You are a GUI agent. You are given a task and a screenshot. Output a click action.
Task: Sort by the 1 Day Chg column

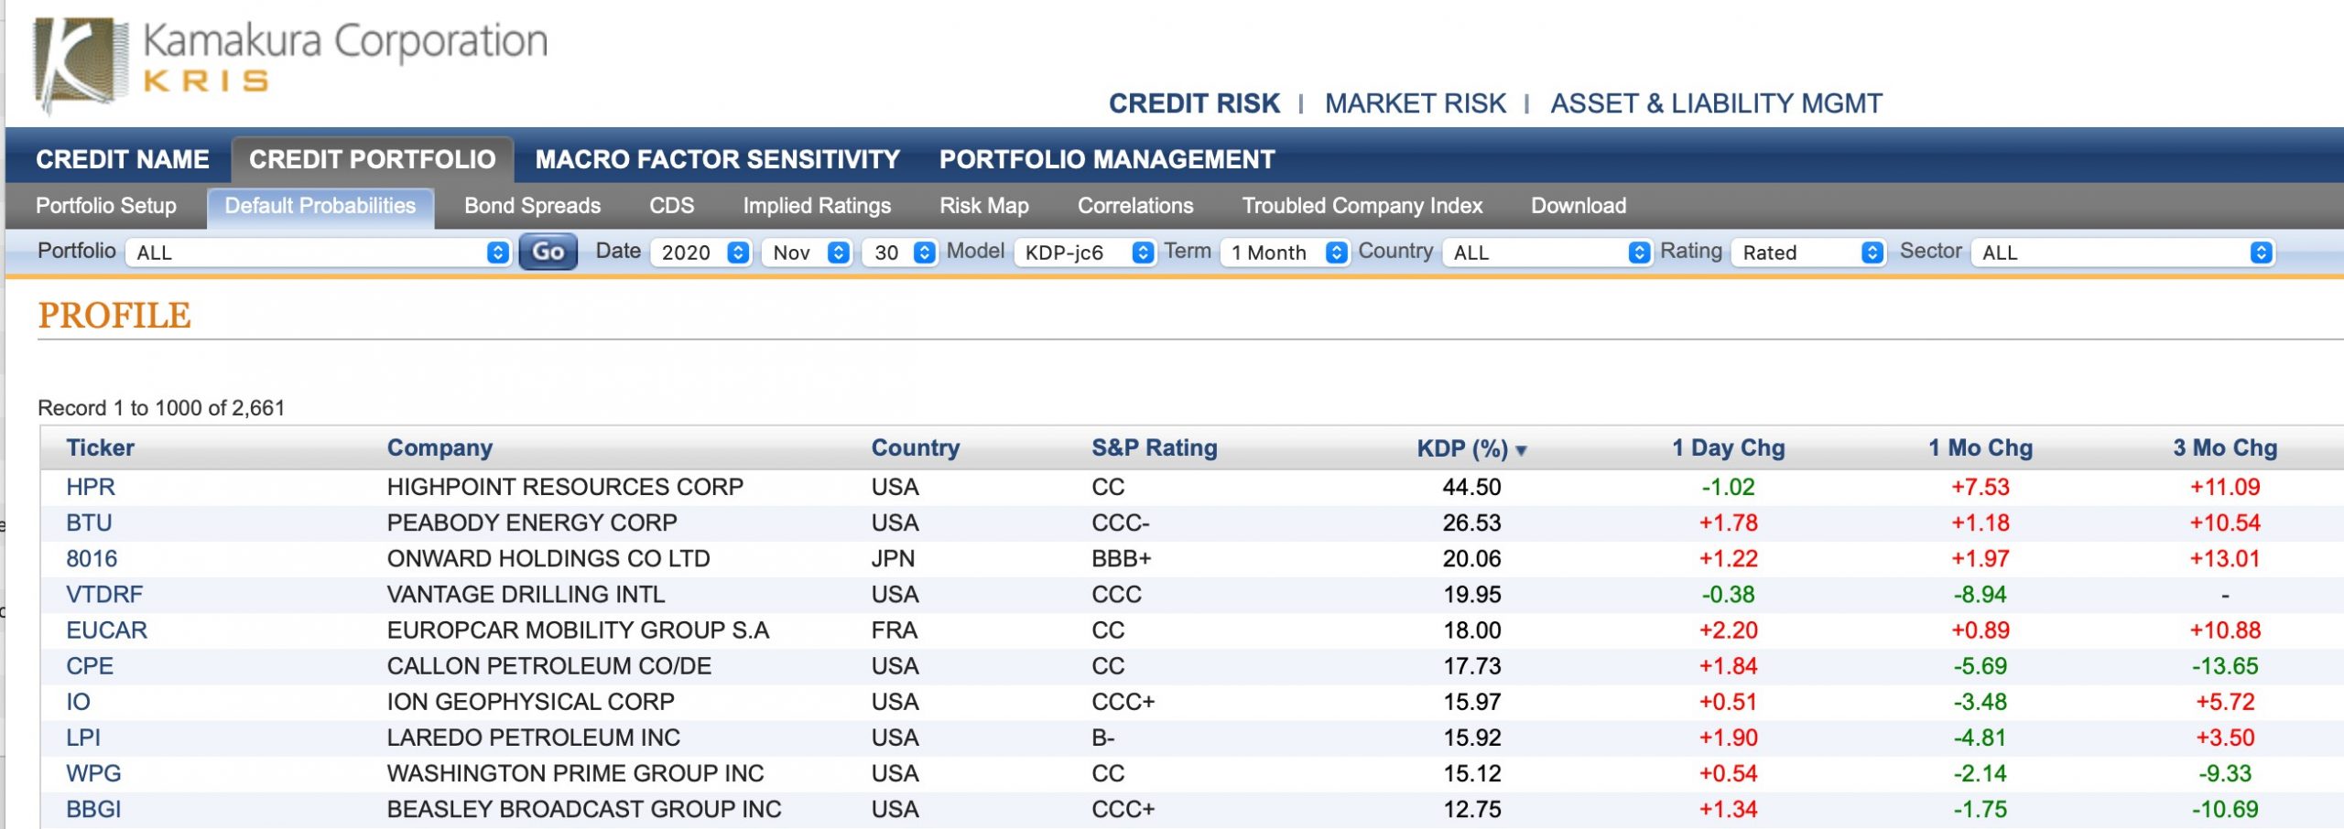tap(1729, 447)
